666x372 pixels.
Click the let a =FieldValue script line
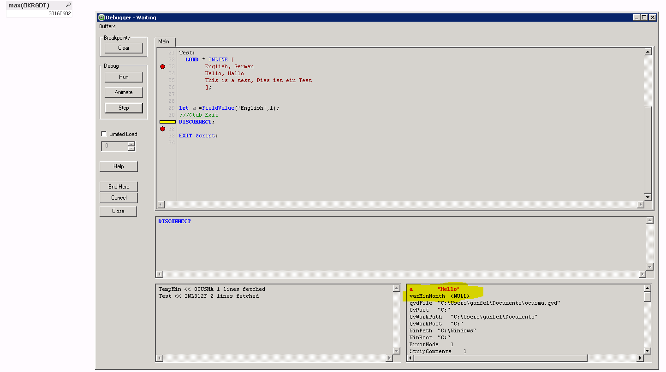(229, 108)
